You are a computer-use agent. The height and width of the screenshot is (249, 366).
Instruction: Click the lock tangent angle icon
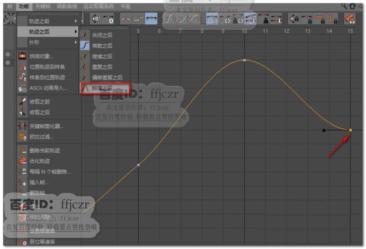click(294, 19)
